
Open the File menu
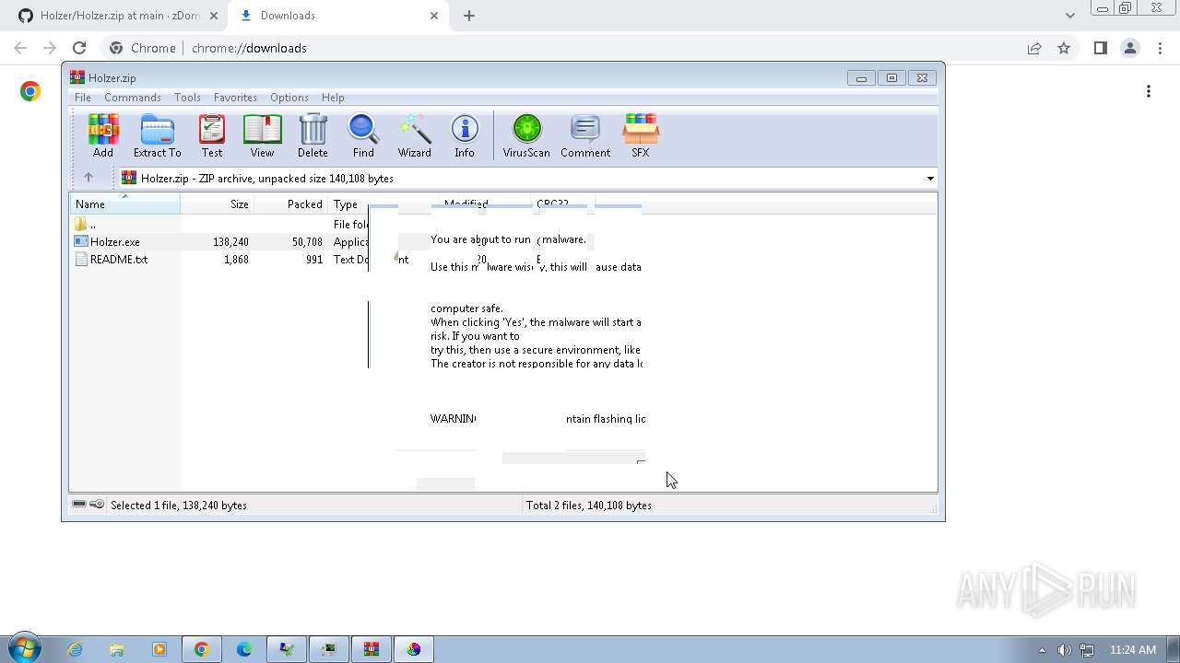[82, 98]
